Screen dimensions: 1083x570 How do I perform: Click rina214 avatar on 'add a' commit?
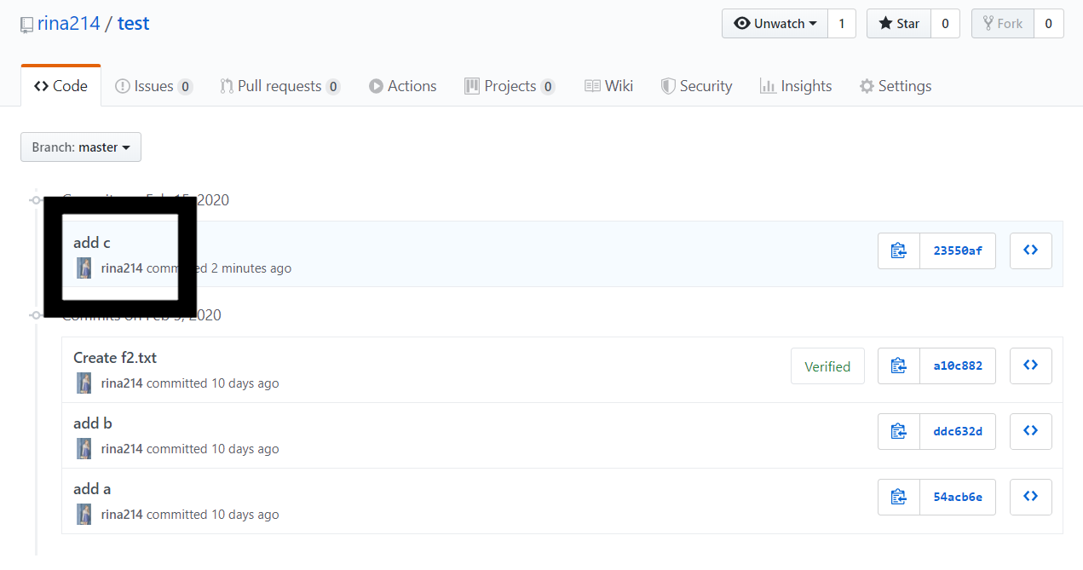coord(84,515)
